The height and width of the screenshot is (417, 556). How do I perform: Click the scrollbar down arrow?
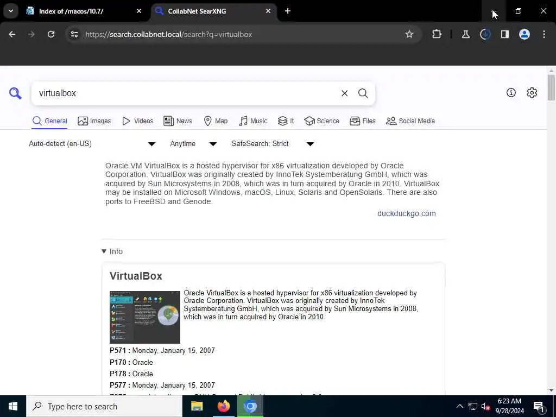tap(551, 391)
